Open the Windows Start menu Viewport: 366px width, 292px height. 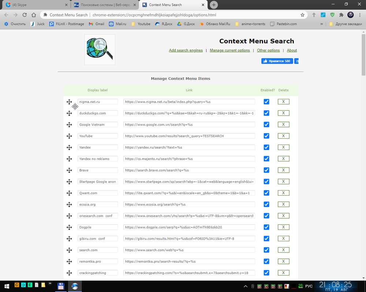coord(7,286)
